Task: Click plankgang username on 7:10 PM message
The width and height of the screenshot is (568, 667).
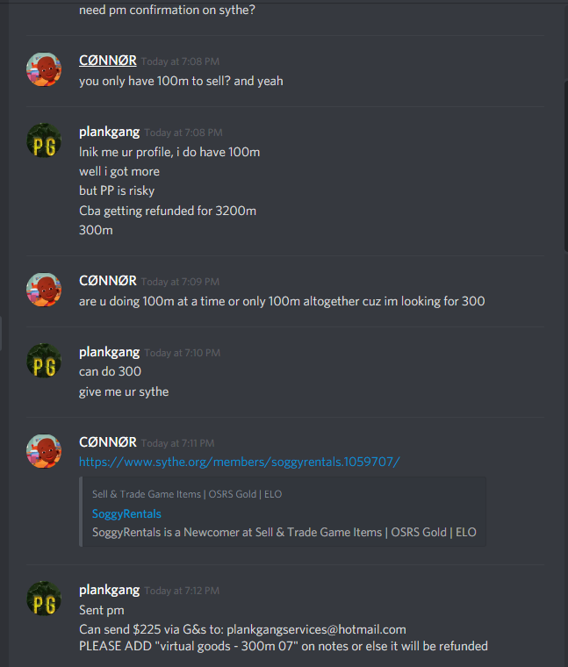Action: 110,352
